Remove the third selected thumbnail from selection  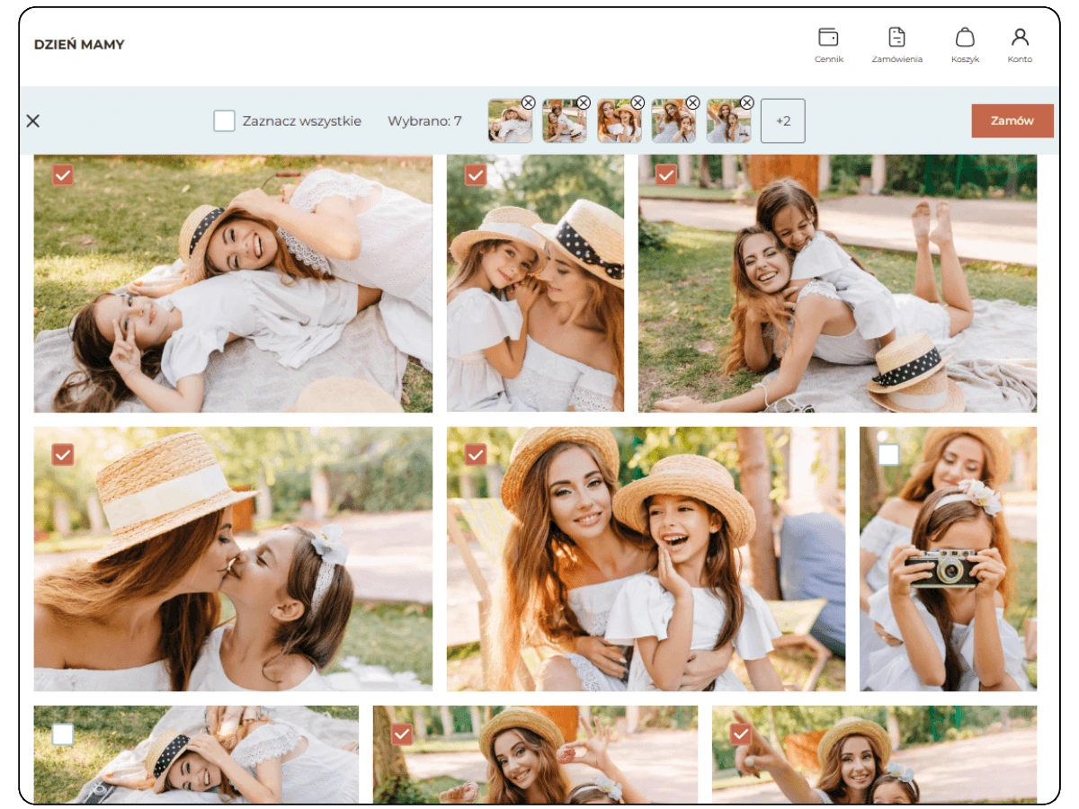click(638, 102)
